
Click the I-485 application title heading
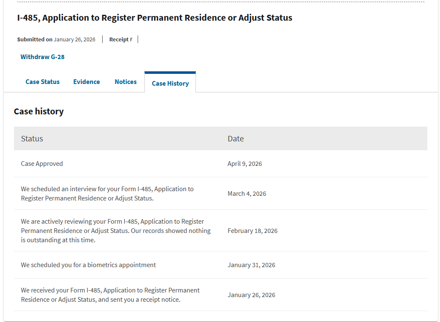(x=155, y=18)
